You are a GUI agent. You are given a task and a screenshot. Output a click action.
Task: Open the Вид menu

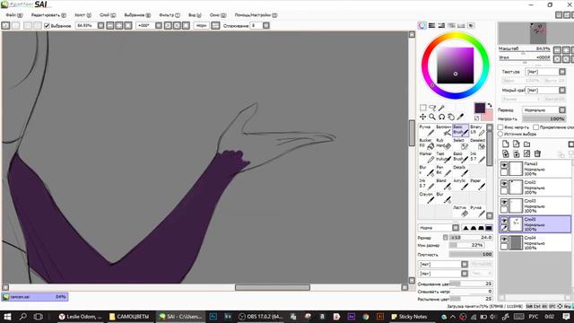coord(195,15)
